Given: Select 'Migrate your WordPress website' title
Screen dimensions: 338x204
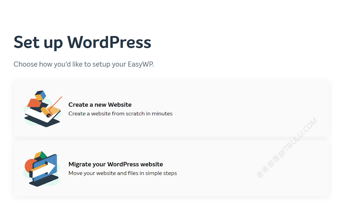Looking at the screenshot, I should point(116,164).
